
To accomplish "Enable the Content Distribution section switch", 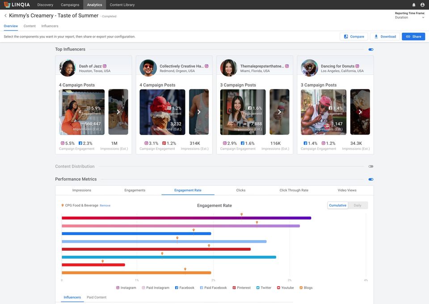I will click(x=371, y=166).
